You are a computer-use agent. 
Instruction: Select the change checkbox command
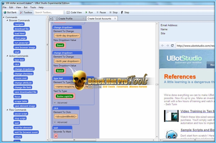(24, 74)
